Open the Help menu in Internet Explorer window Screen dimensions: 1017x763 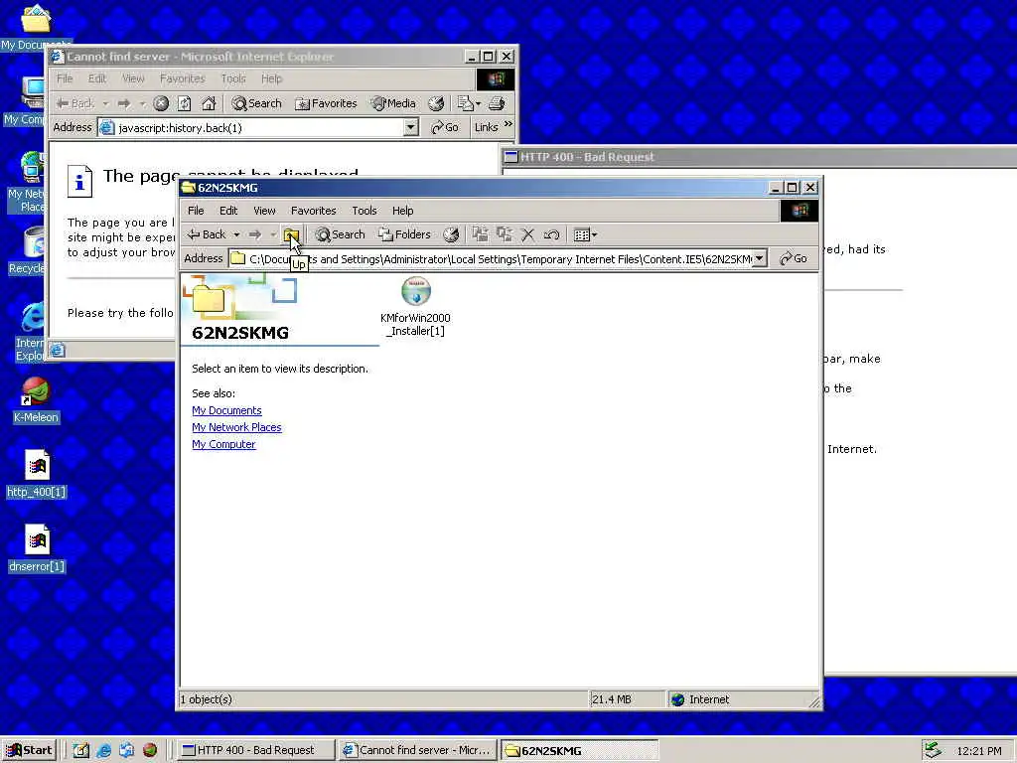coord(272,78)
